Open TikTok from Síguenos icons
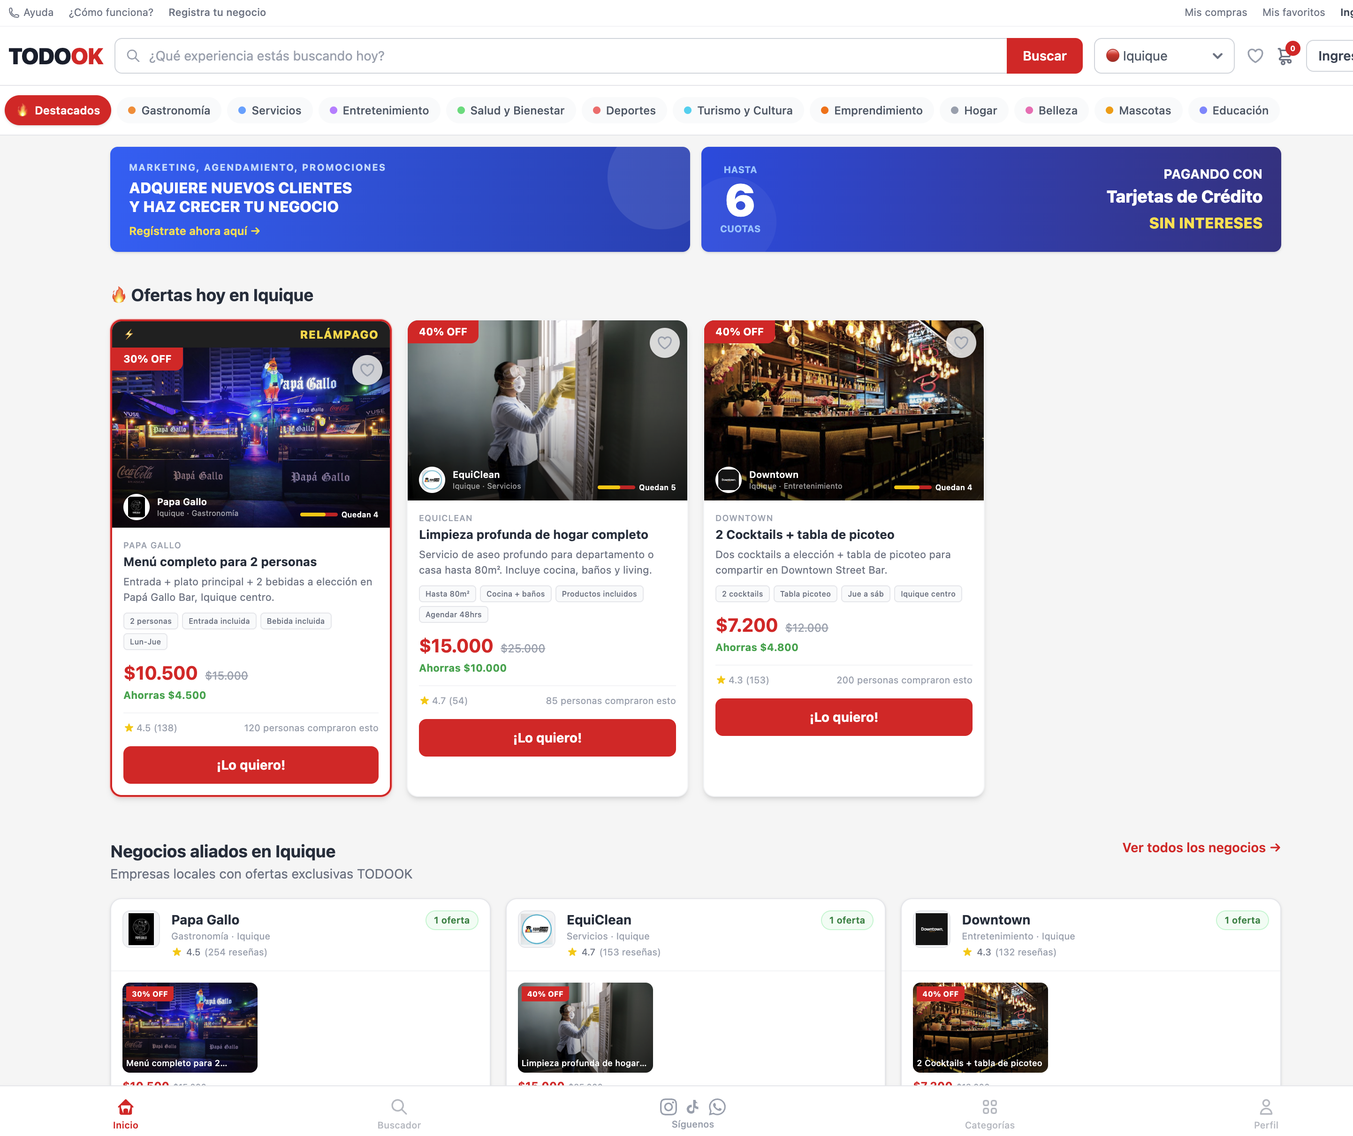The height and width of the screenshot is (1136, 1353). [692, 1106]
